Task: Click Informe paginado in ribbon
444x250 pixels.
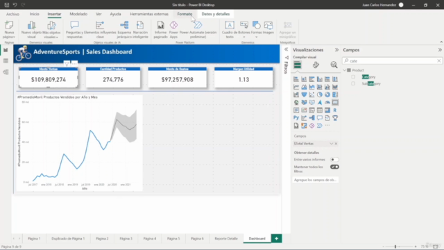Action: [160, 30]
